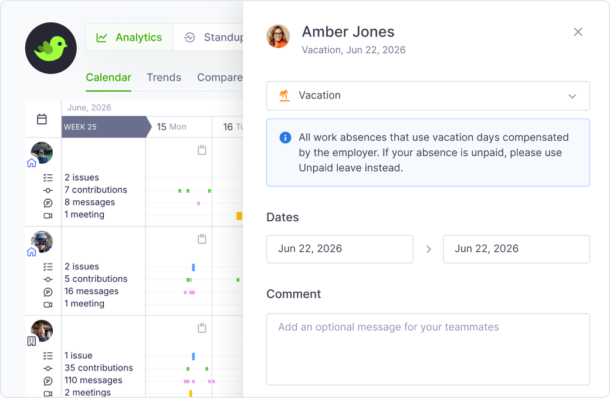
Task: Open the clipboard note icon for third member Monday
Action: point(202,328)
